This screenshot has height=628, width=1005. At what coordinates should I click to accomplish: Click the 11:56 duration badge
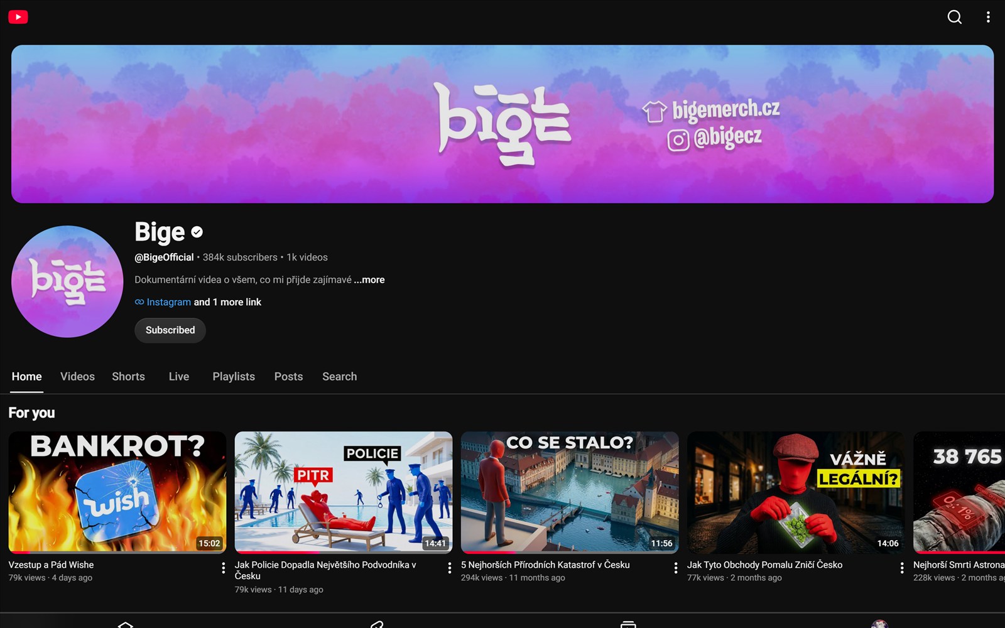coord(661,543)
